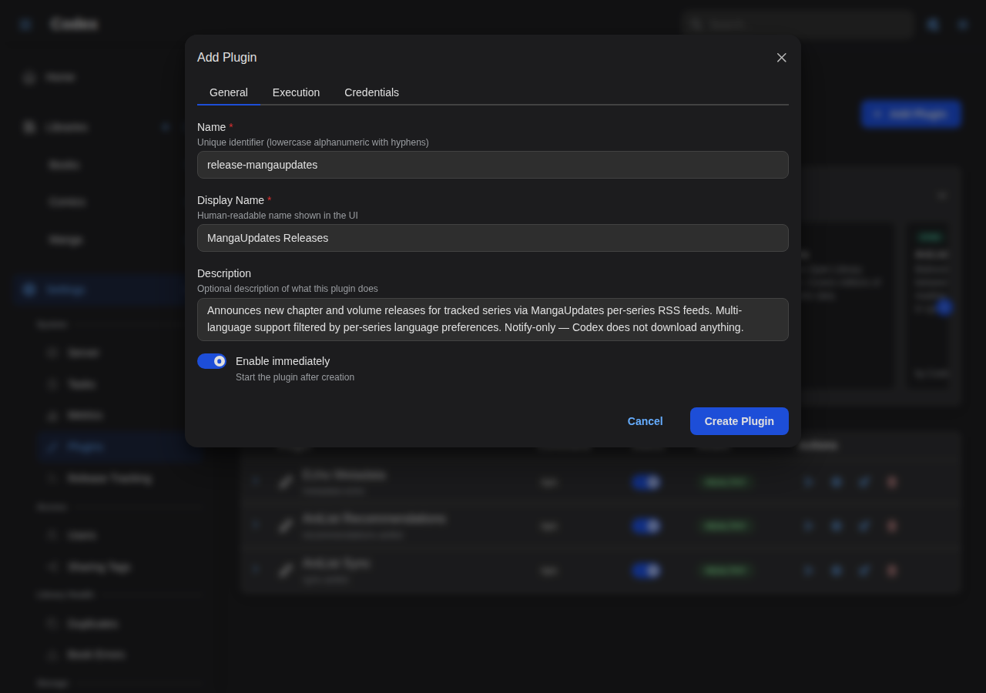The width and height of the screenshot is (986, 693).
Task: Toggle the AniList Sync plugin switch
Action: tap(646, 571)
